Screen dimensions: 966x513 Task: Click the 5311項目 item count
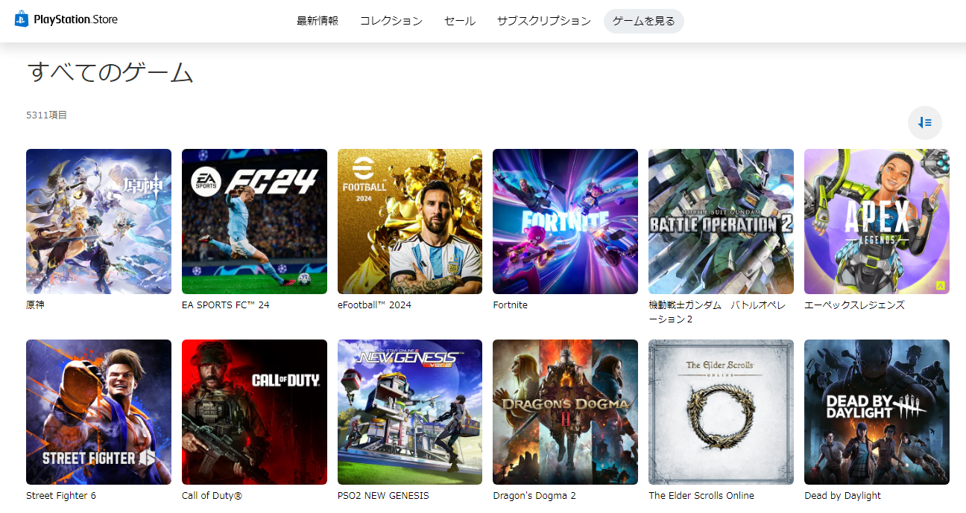click(x=47, y=115)
